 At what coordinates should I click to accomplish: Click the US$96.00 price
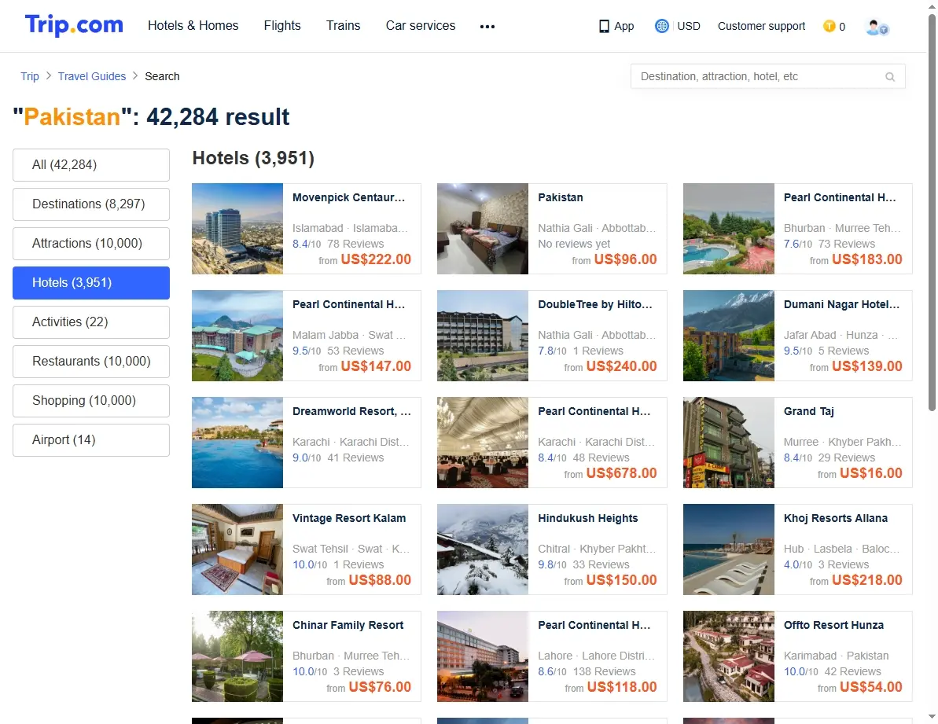tap(626, 259)
